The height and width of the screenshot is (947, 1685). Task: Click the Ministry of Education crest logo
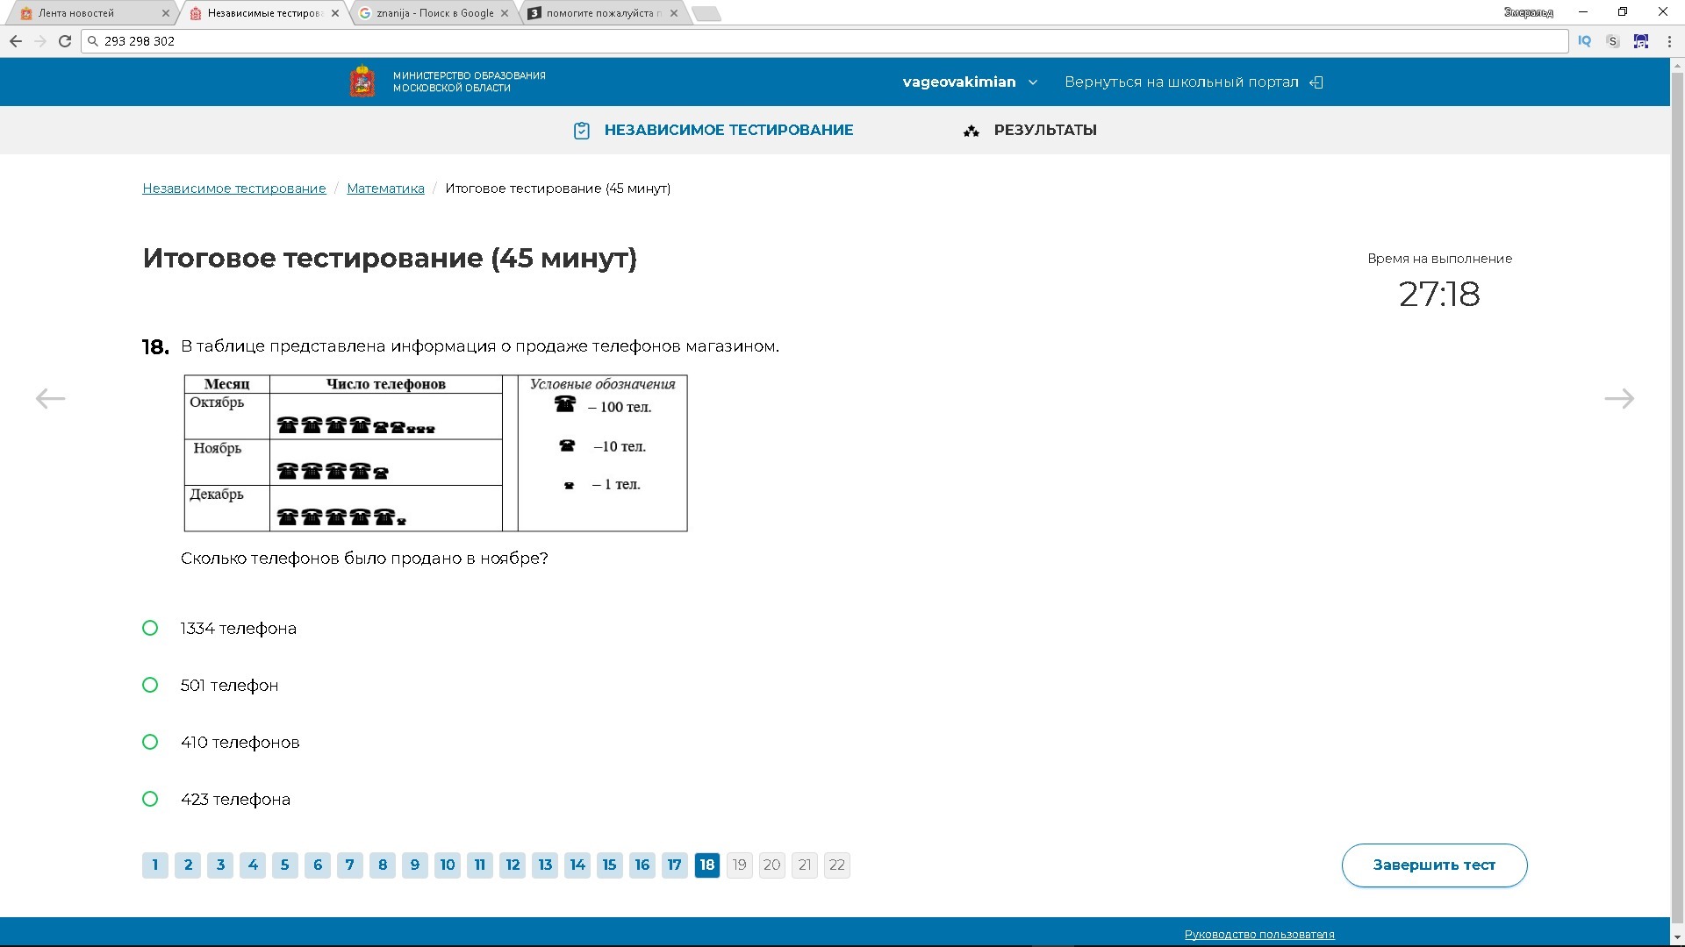362,82
